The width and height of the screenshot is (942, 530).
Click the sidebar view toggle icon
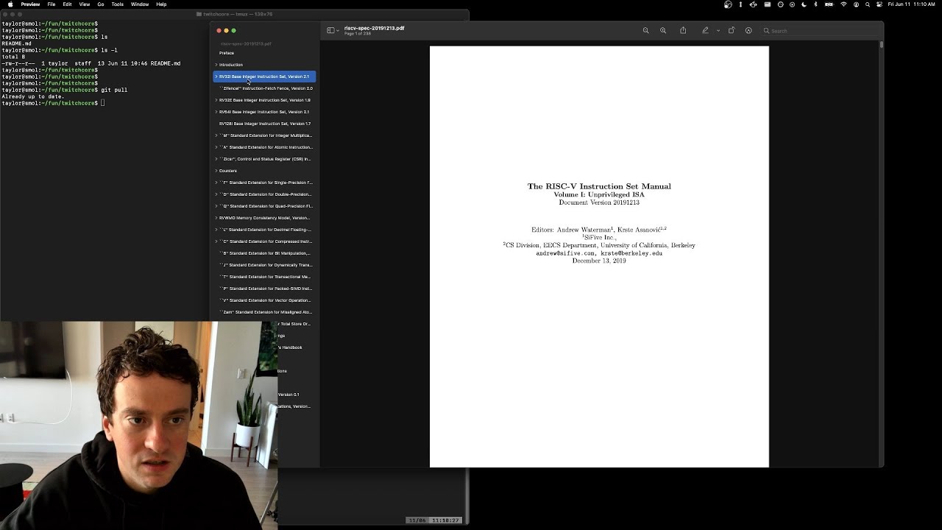330,30
